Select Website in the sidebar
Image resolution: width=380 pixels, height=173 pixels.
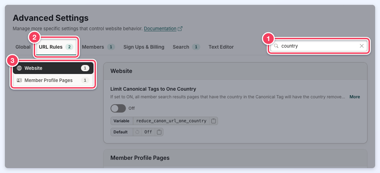(x=53, y=68)
